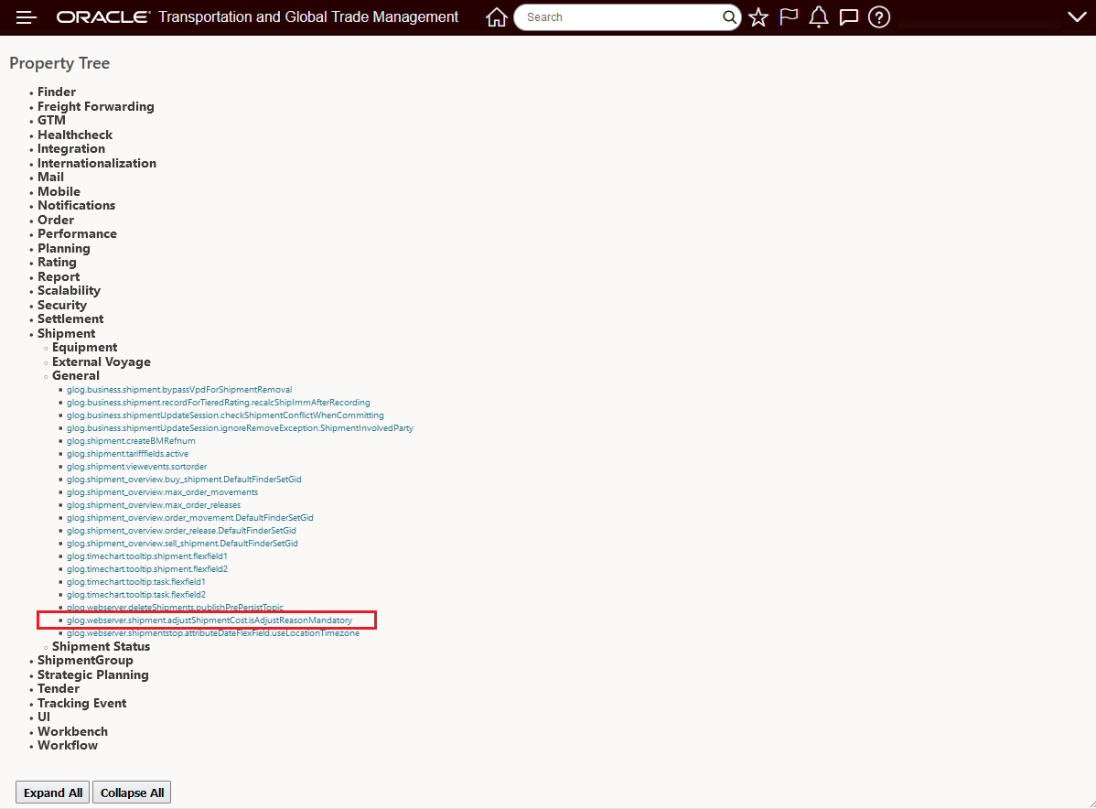This screenshot has width=1096, height=809.
Task: Open the hamburger navigation menu
Action: pos(26,17)
